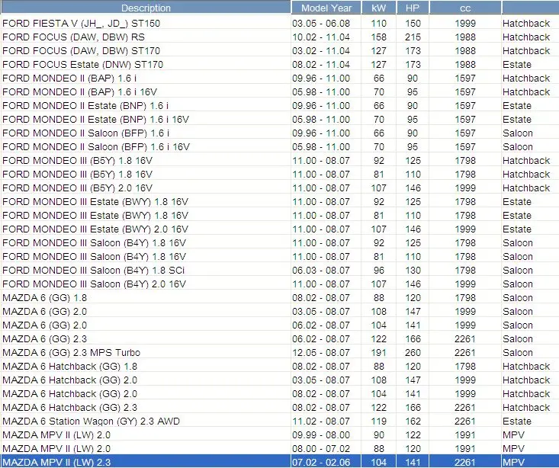559x468 pixels.
Task: Select the MAZDA 6 (GG) 2.3 row
Action: click(x=279, y=339)
